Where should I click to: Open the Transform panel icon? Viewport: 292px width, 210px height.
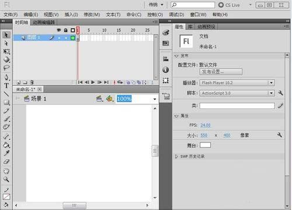point(166,80)
